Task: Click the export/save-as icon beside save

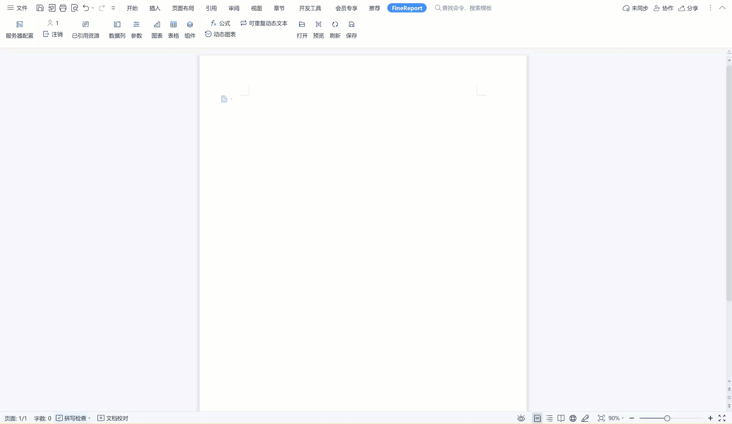Action: (52, 8)
